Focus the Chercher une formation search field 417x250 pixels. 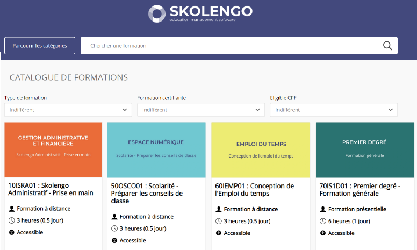click(231, 46)
